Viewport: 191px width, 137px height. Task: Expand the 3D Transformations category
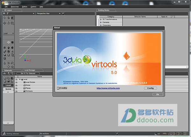(101, 19)
